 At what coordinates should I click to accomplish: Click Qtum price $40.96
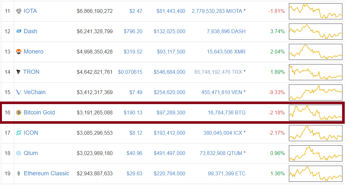point(134,153)
